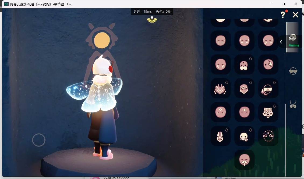Switch to the sunglasses accessory category

pyautogui.click(x=293, y=71)
